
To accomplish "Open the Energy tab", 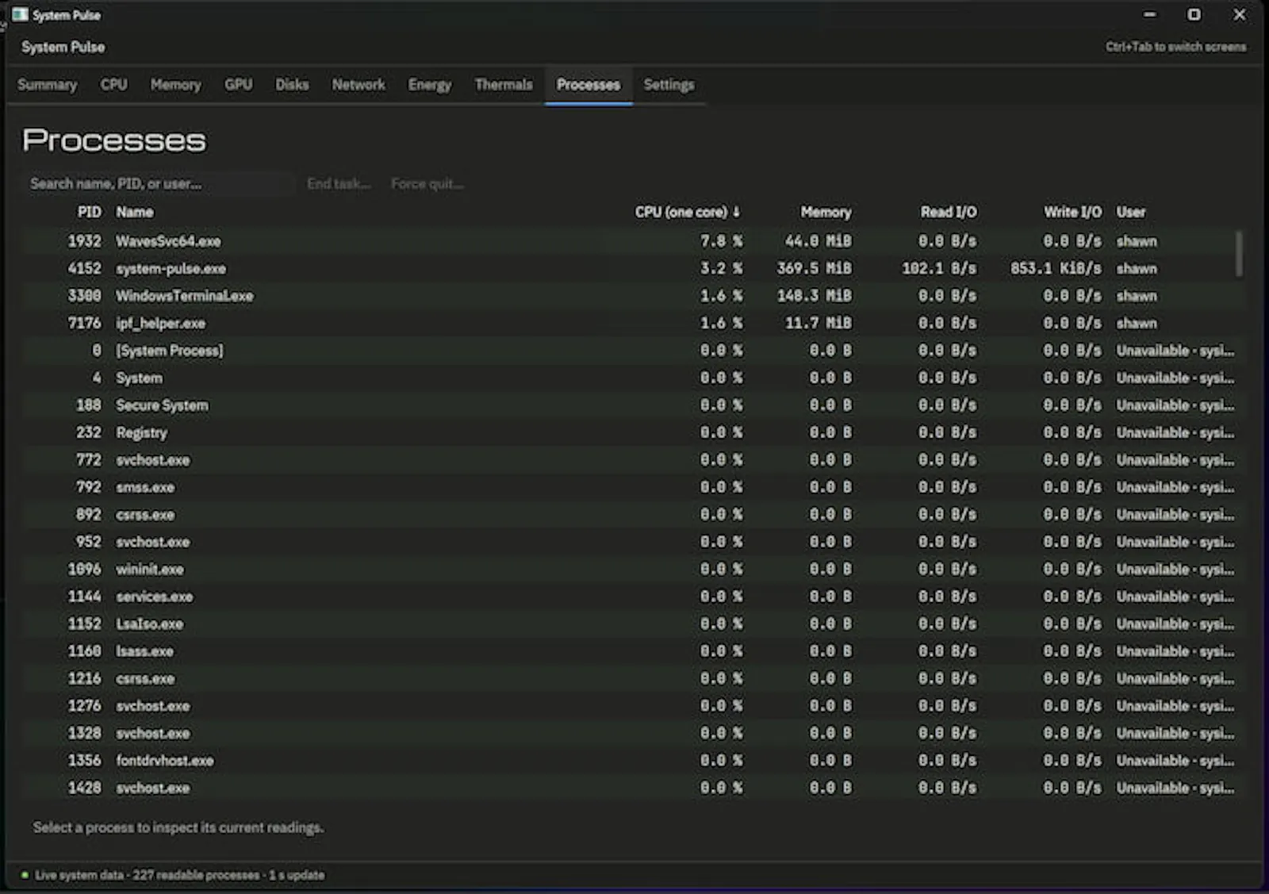I will (x=430, y=85).
